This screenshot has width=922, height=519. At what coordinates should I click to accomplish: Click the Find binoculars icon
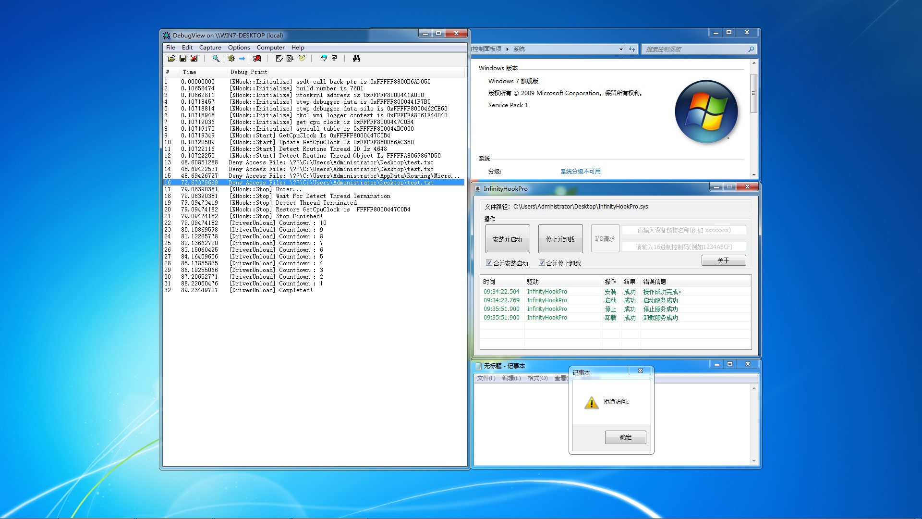click(356, 59)
